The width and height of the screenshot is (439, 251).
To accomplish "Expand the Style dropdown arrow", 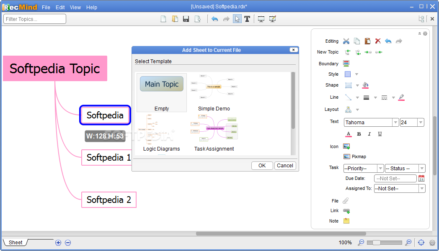I will [357, 74].
